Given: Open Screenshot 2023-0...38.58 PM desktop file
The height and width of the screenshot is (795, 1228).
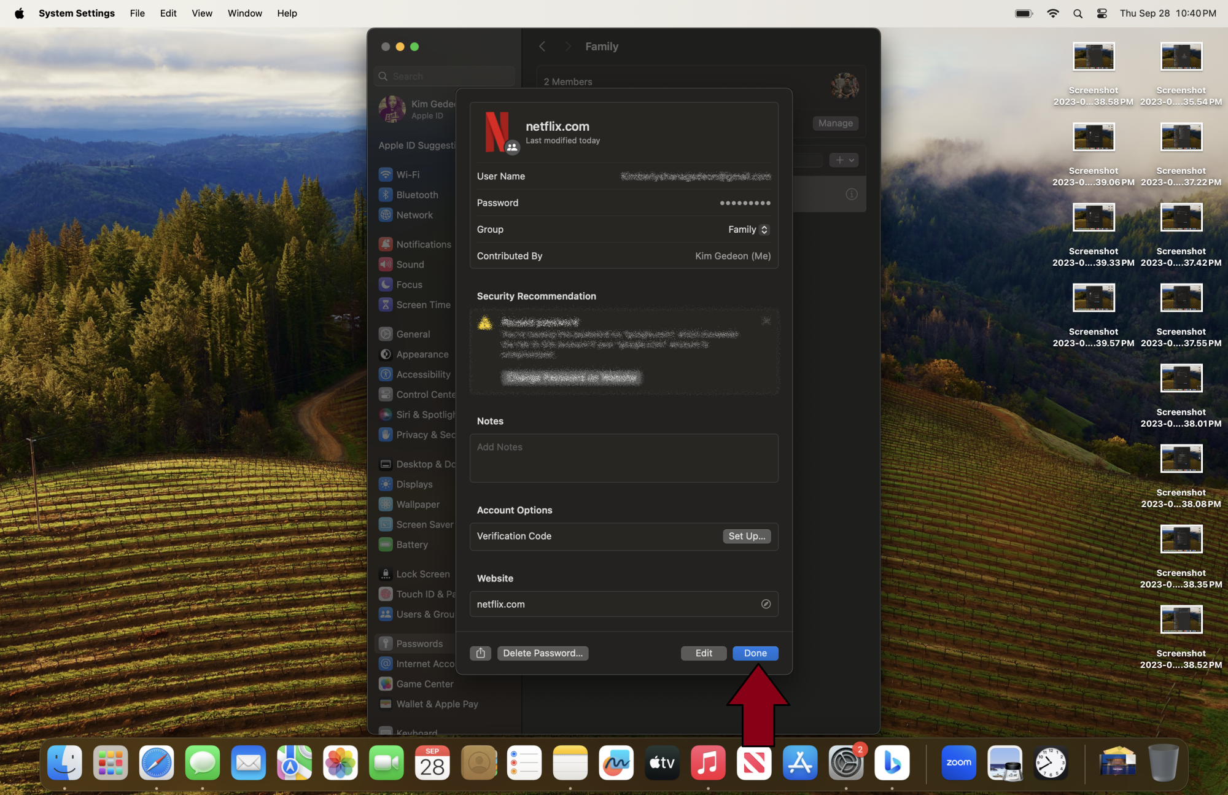Looking at the screenshot, I should (1093, 73).
